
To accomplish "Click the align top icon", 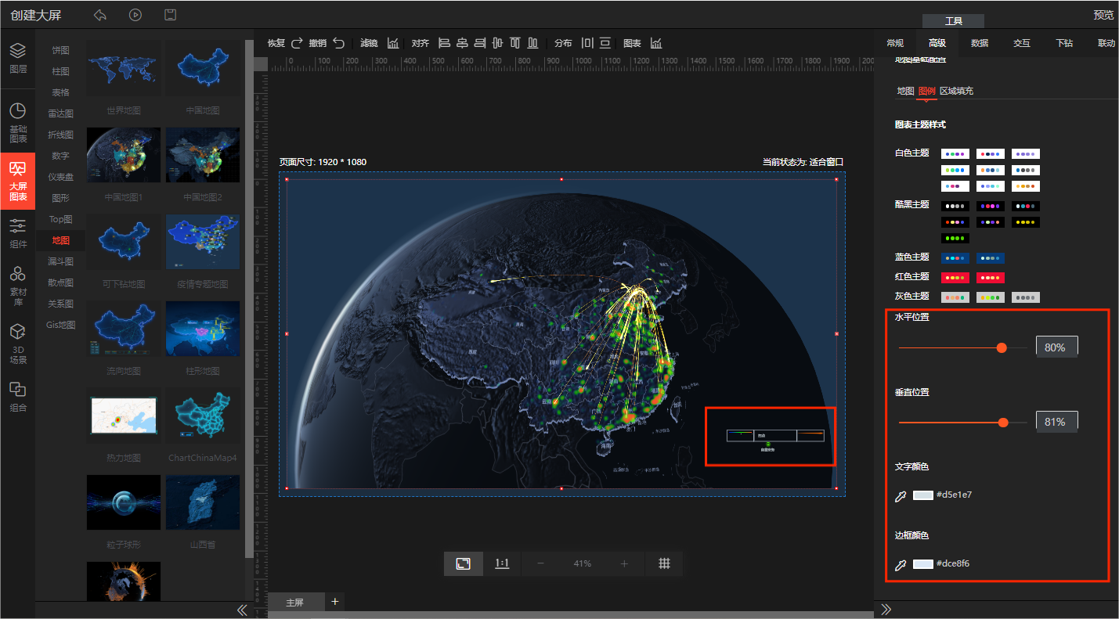I will [x=515, y=43].
